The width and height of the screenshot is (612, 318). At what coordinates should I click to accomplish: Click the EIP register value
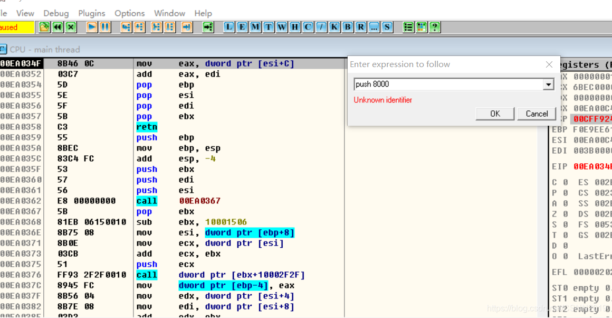click(x=592, y=167)
